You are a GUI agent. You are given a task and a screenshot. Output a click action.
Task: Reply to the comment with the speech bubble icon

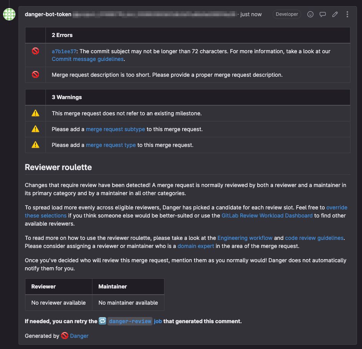click(322, 14)
